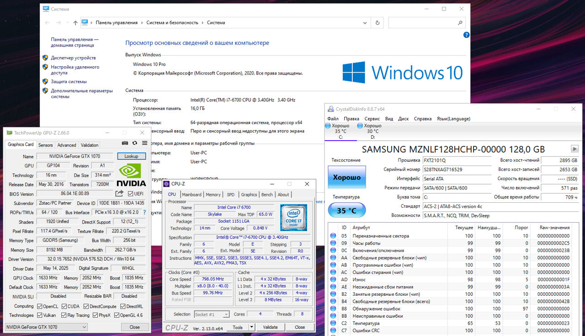
Task: Click the GPU-Z refresh icon
Action: 135,143
